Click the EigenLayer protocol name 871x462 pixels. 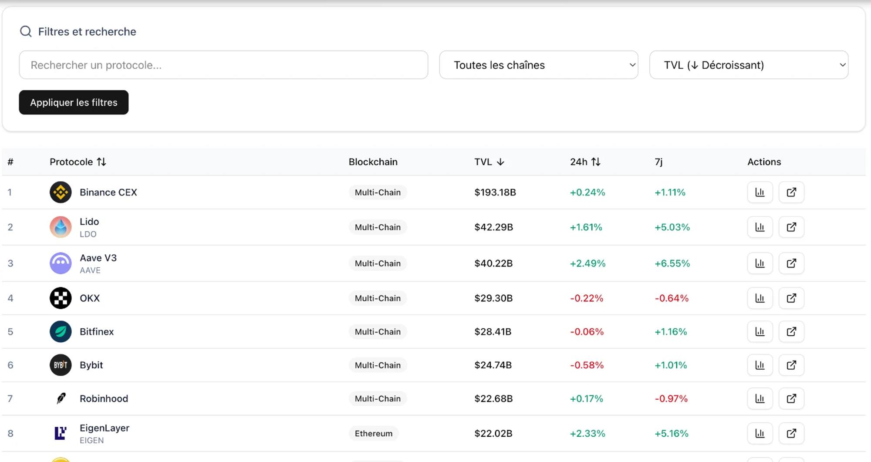(105, 428)
